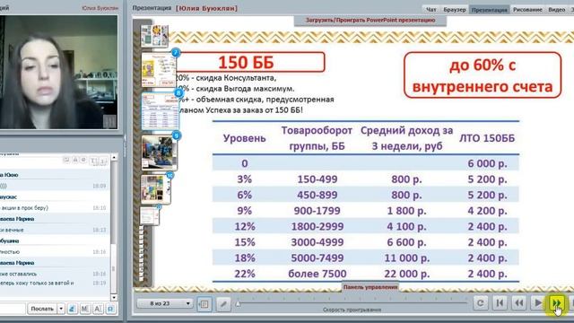This screenshot has height=323, width=574.
Task: Open the '8 из 23' slide selector dropdown
Action: pyautogui.click(x=165, y=303)
